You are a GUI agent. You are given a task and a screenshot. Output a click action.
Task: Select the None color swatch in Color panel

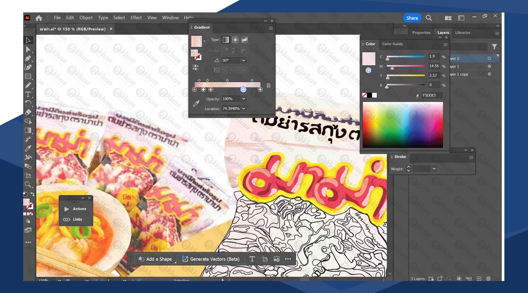point(364,96)
